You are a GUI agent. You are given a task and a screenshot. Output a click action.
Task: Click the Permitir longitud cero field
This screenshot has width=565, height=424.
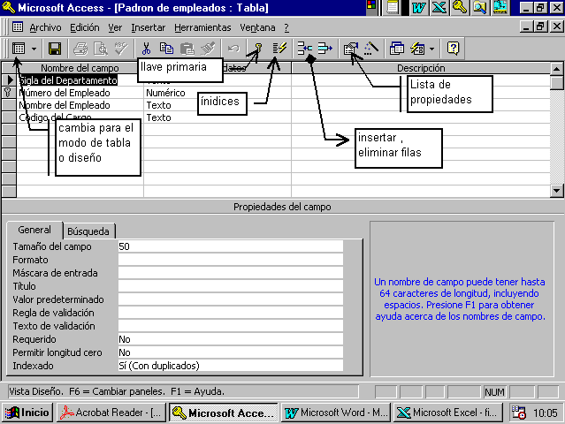(231, 352)
